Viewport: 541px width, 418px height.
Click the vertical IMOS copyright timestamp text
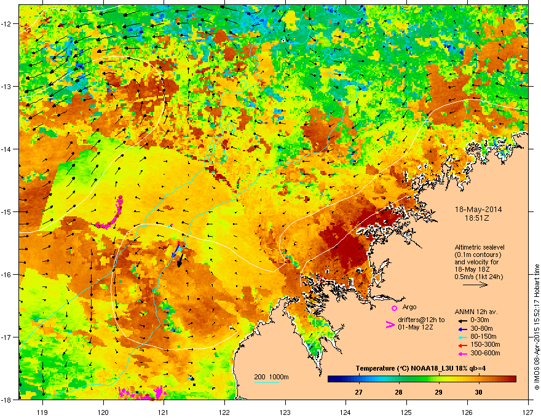pos(537,327)
